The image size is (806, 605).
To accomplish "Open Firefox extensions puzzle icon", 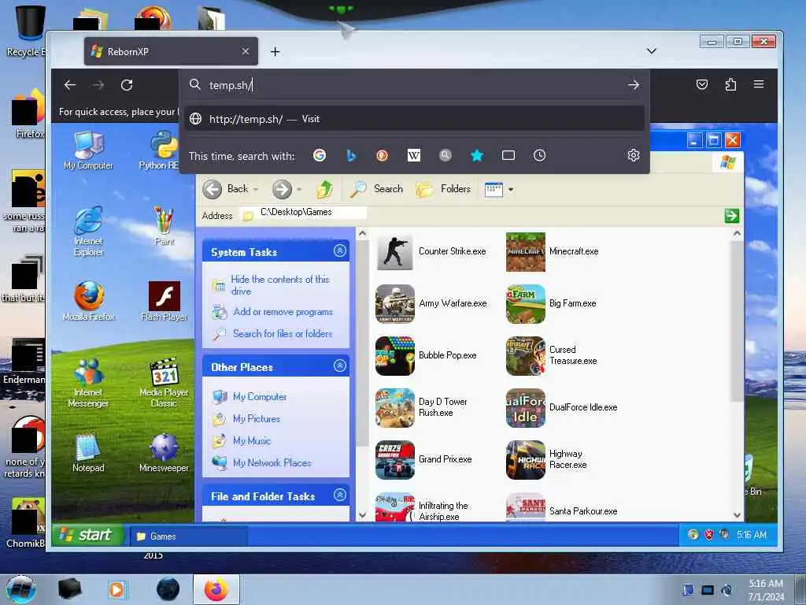I will [730, 84].
